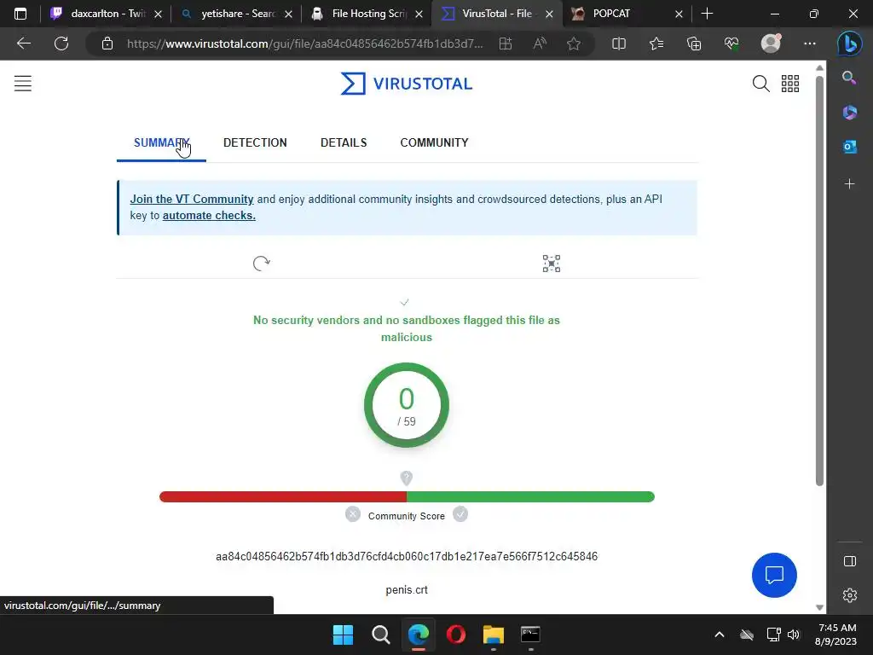This screenshot has height=655, width=873.
Task: Open File Explorer from the taskbar
Action: coord(494,635)
